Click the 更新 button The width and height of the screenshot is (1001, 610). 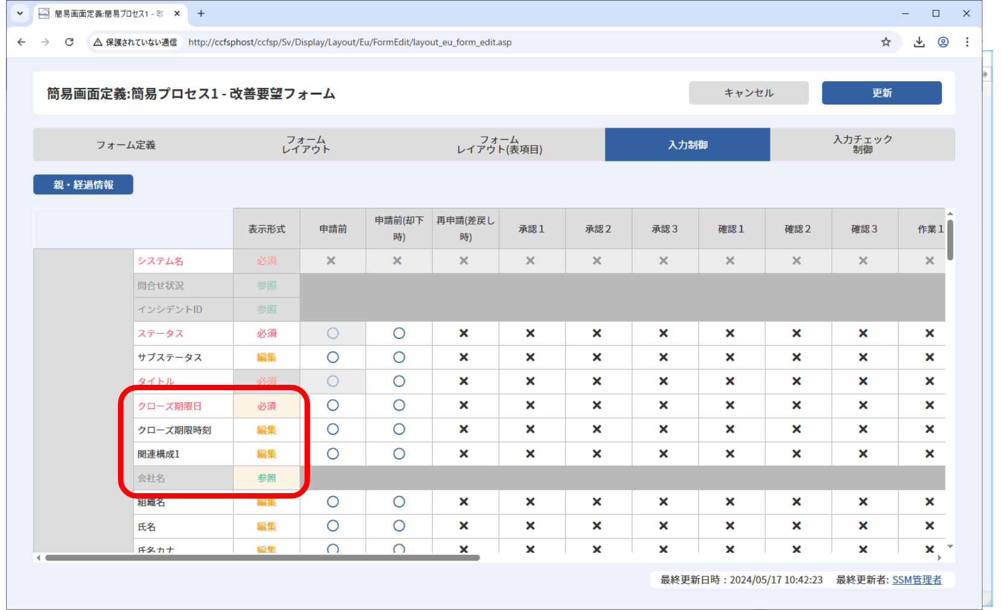click(882, 93)
